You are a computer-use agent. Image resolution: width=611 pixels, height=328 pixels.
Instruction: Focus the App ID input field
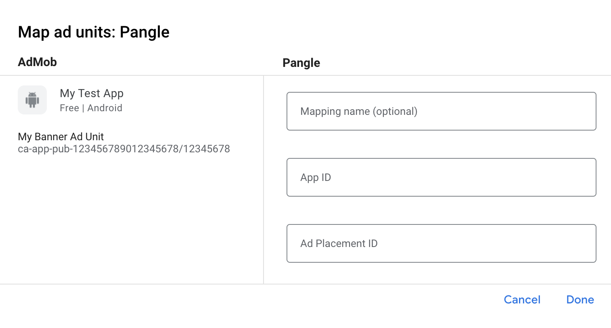click(x=441, y=177)
